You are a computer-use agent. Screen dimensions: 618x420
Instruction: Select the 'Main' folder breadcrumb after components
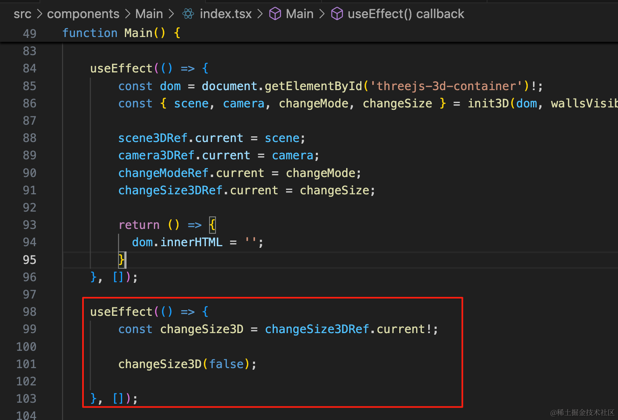(x=149, y=14)
